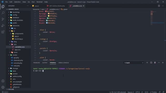Open the Manage gear icon
The width and height of the screenshot is (166, 93).
click(x=3, y=87)
